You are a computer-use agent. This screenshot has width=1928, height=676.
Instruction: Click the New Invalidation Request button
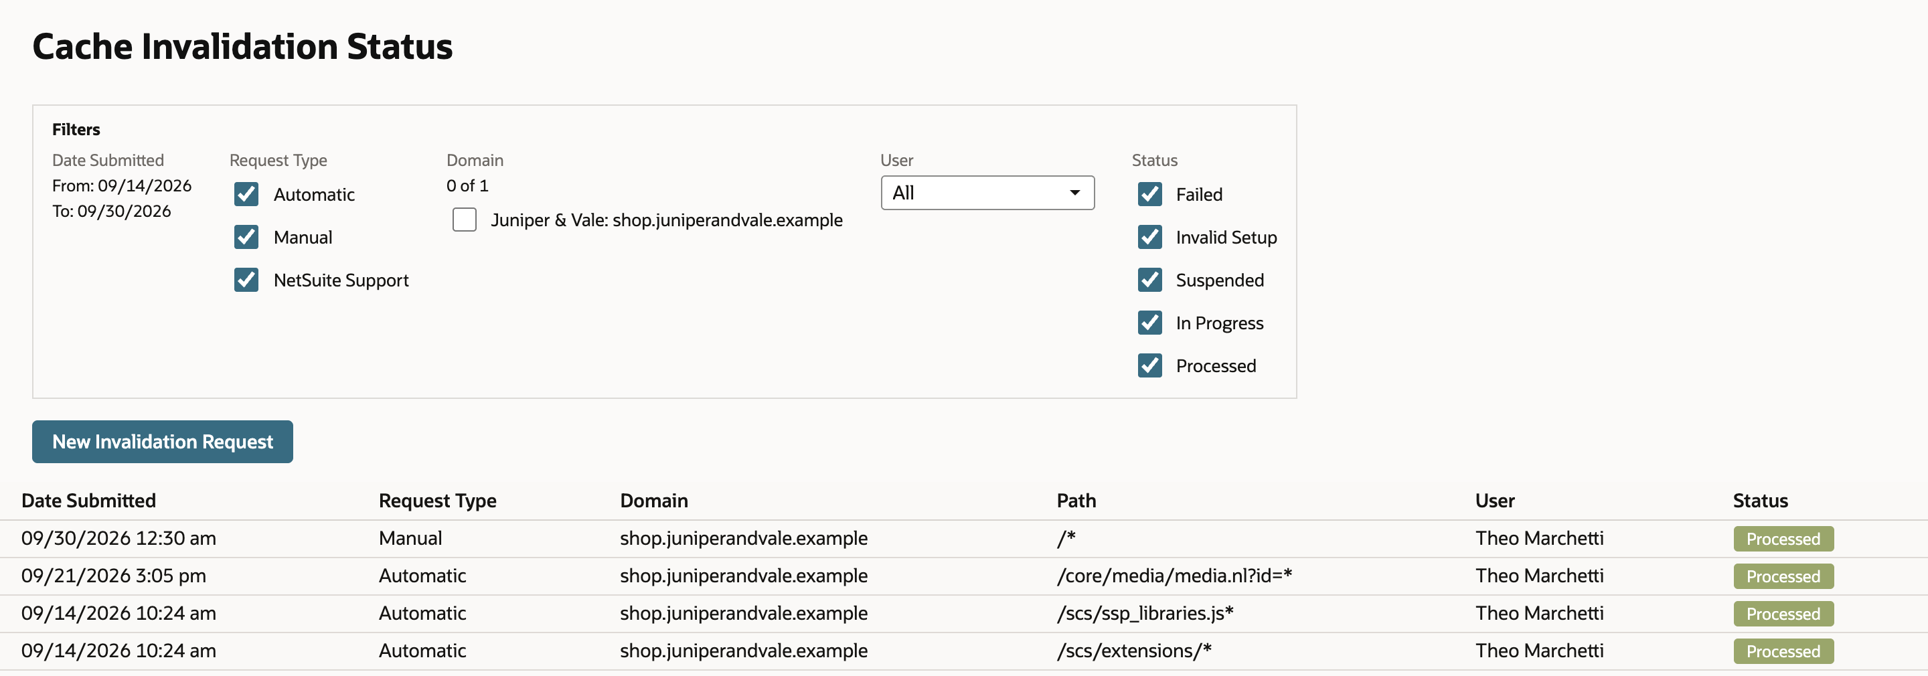pyautogui.click(x=163, y=442)
